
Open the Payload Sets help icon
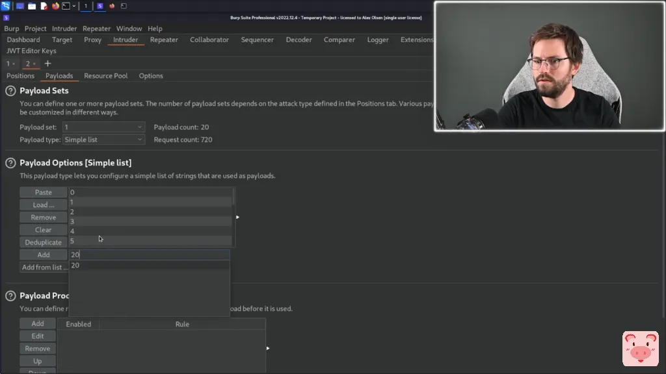tap(10, 91)
